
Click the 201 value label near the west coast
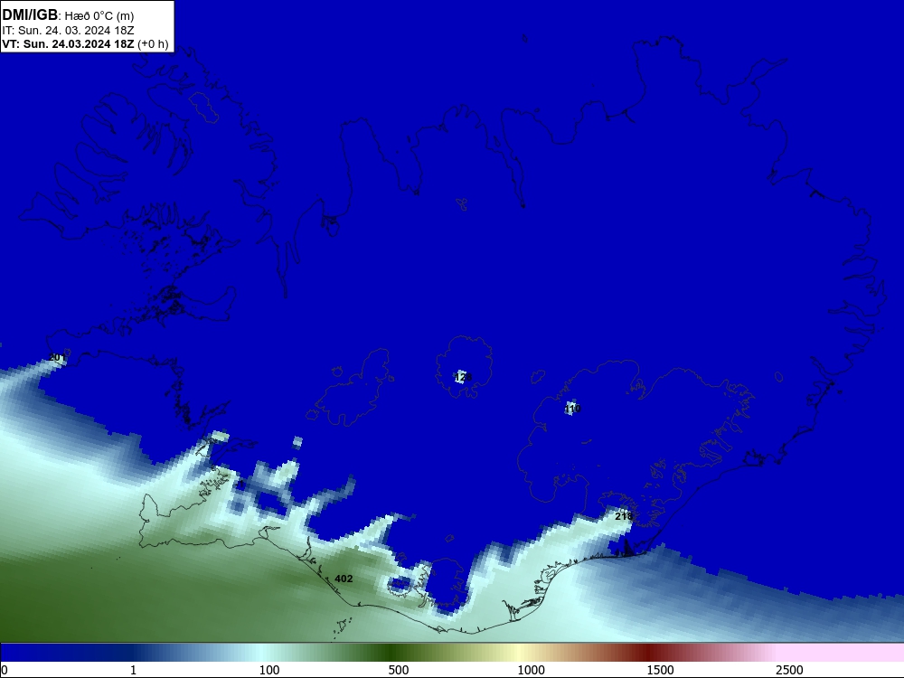pos(57,357)
